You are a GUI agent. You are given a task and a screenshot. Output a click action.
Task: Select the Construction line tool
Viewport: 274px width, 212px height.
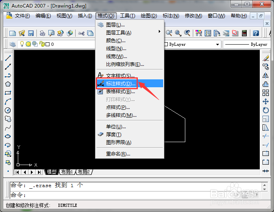8,67
